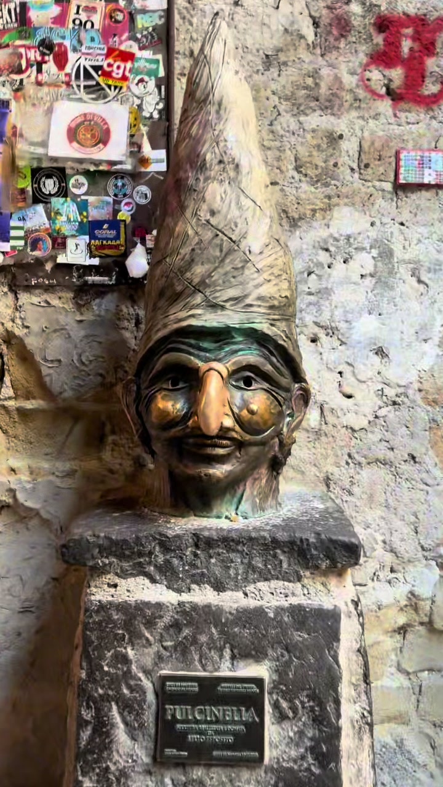Screen dimensions: 443x787
Task: Click the "I 90" sticker on the board
Action: pyautogui.click(x=84, y=15)
